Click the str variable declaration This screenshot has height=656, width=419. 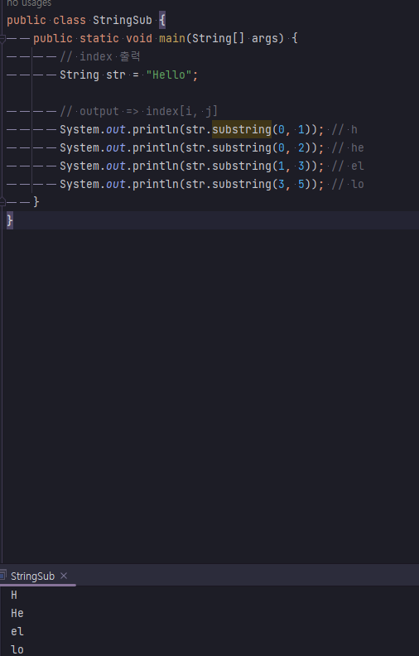click(116, 75)
